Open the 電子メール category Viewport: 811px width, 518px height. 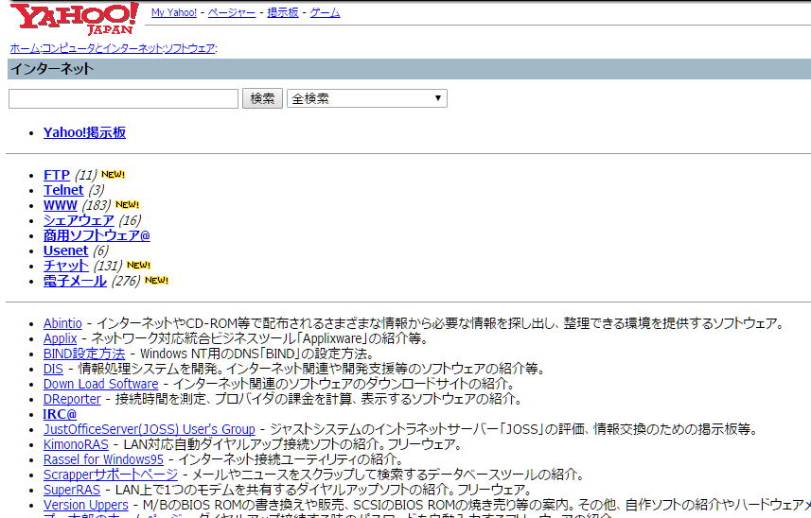tap(75, 281)
